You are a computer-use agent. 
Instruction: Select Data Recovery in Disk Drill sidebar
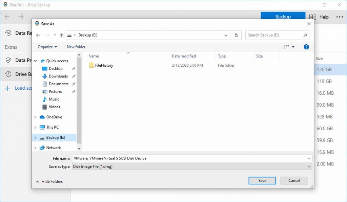(19, 33)
